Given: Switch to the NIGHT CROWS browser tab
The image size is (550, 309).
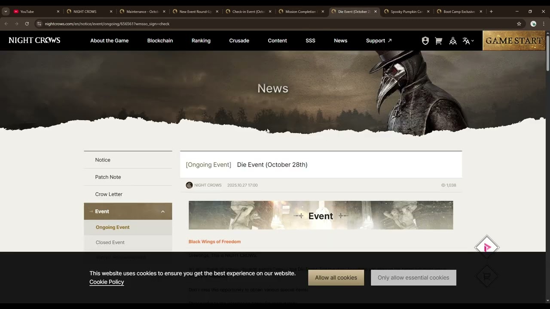Looking at the screenshot, I should (x=89, y=12).
